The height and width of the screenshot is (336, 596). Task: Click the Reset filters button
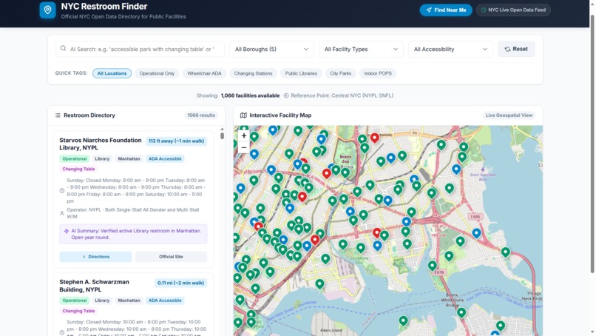point(516,49)
